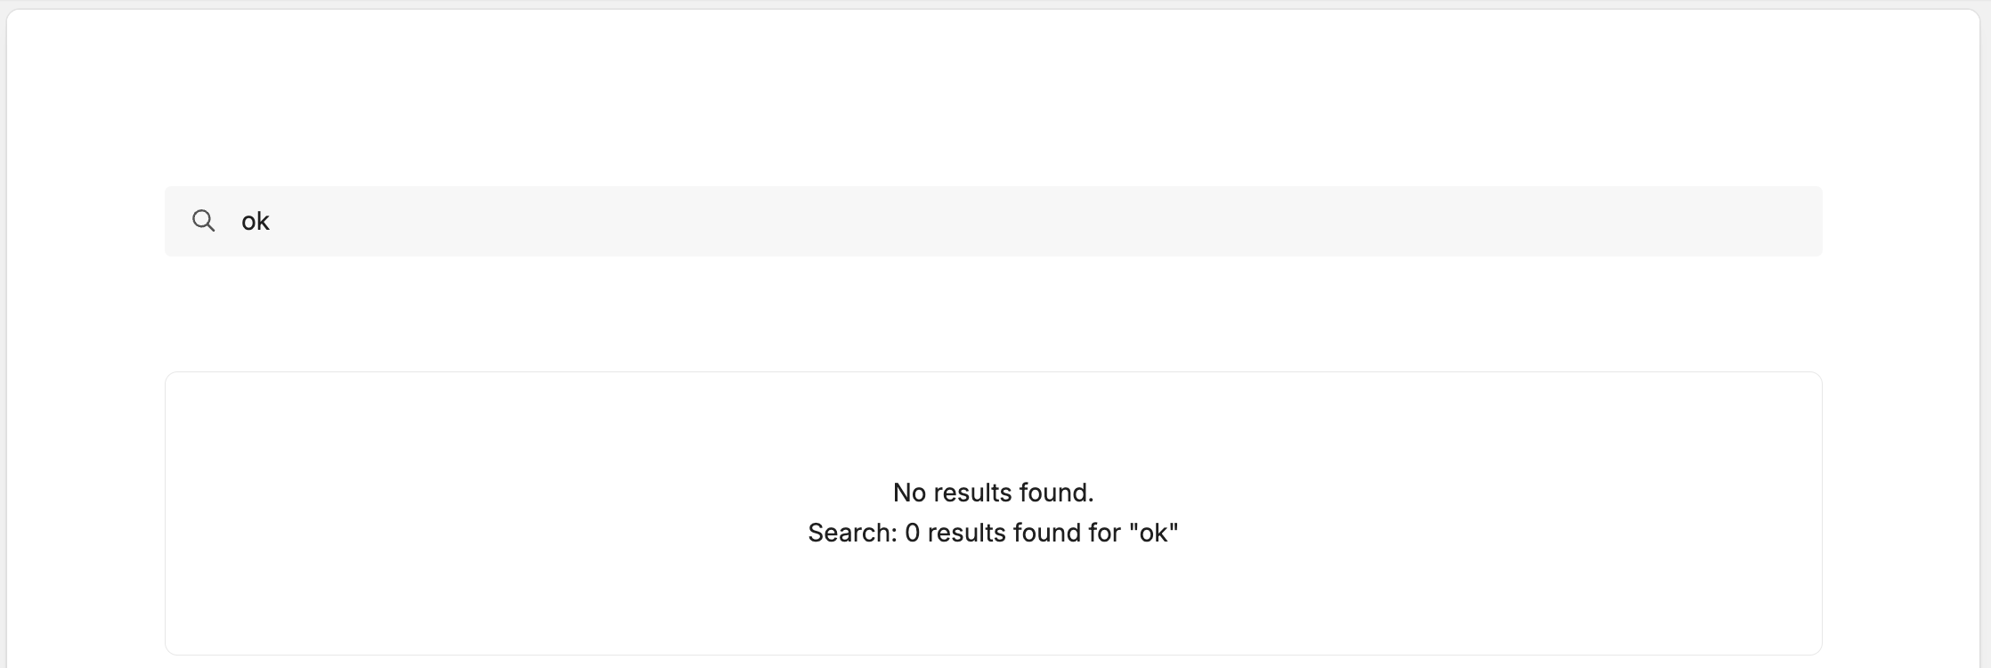Image resolution: width=1991 pixels, height=668 pixels.
Task: Click the "No results found." message
Action: click(x=993, y=493)
